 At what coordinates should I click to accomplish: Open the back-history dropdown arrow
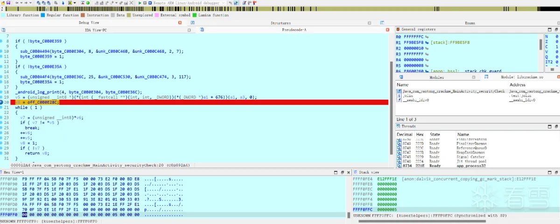[x=21, y=3]
